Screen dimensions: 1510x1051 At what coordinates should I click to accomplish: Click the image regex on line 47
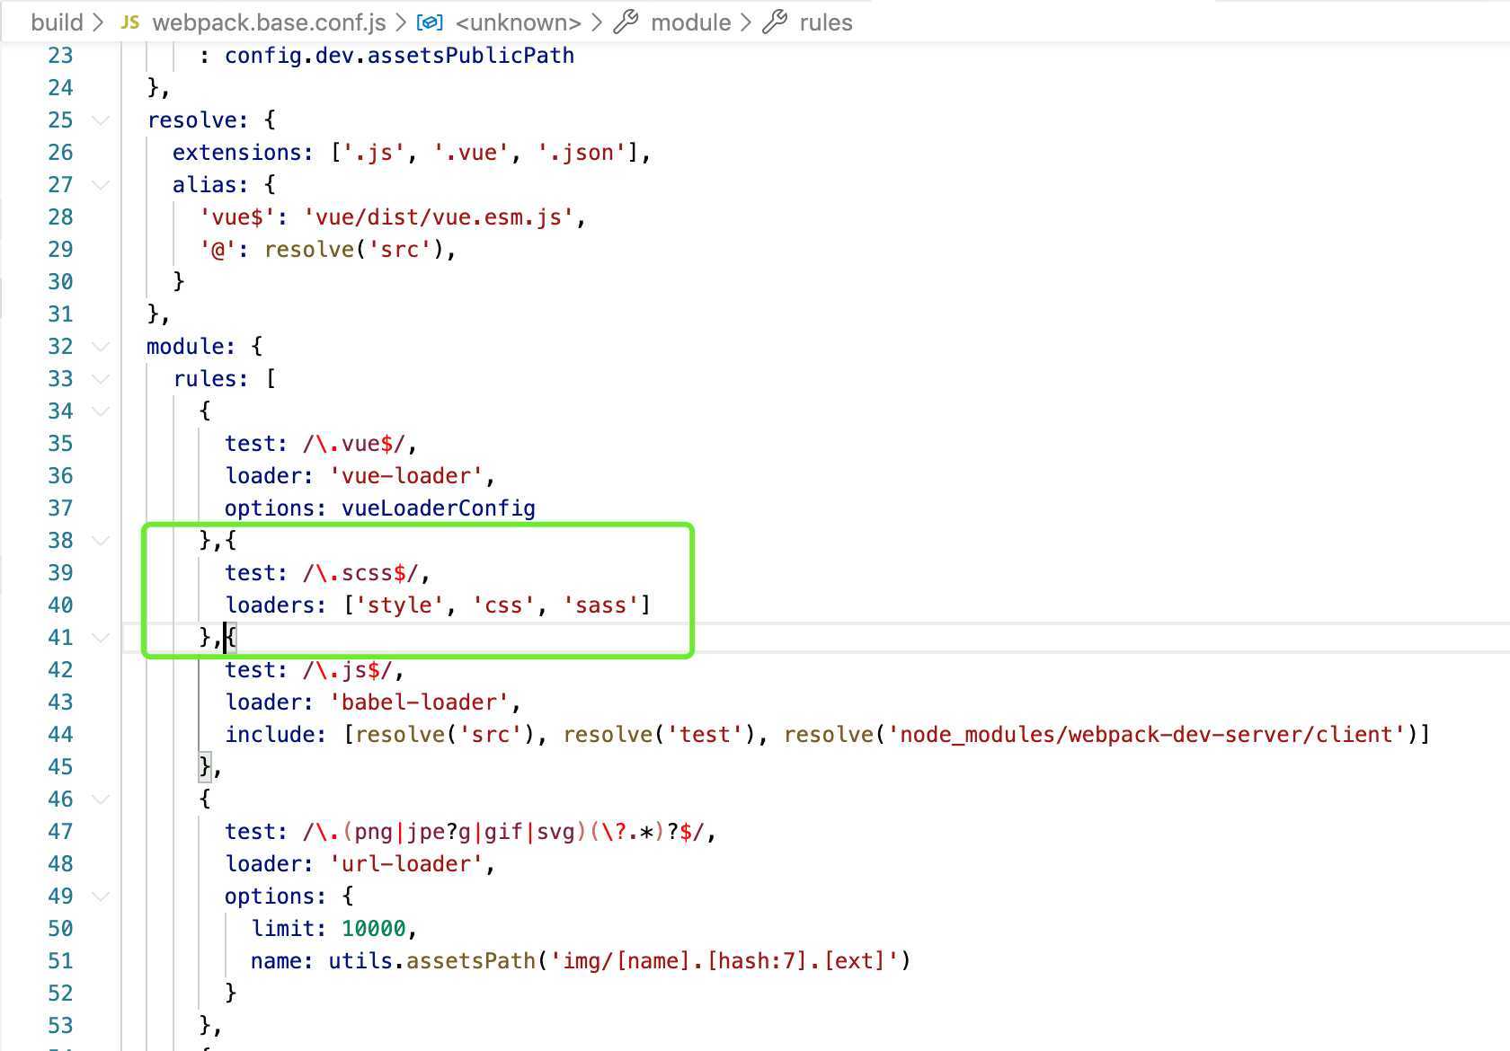503,832
